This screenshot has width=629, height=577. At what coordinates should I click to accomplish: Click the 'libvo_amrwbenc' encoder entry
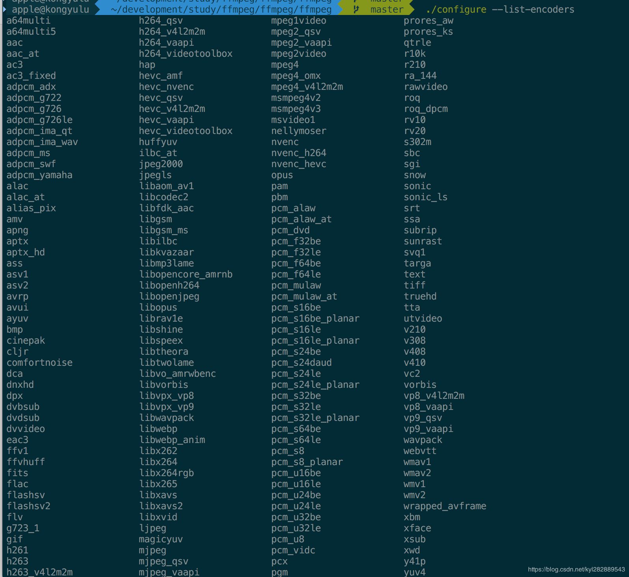pos(177,374)
